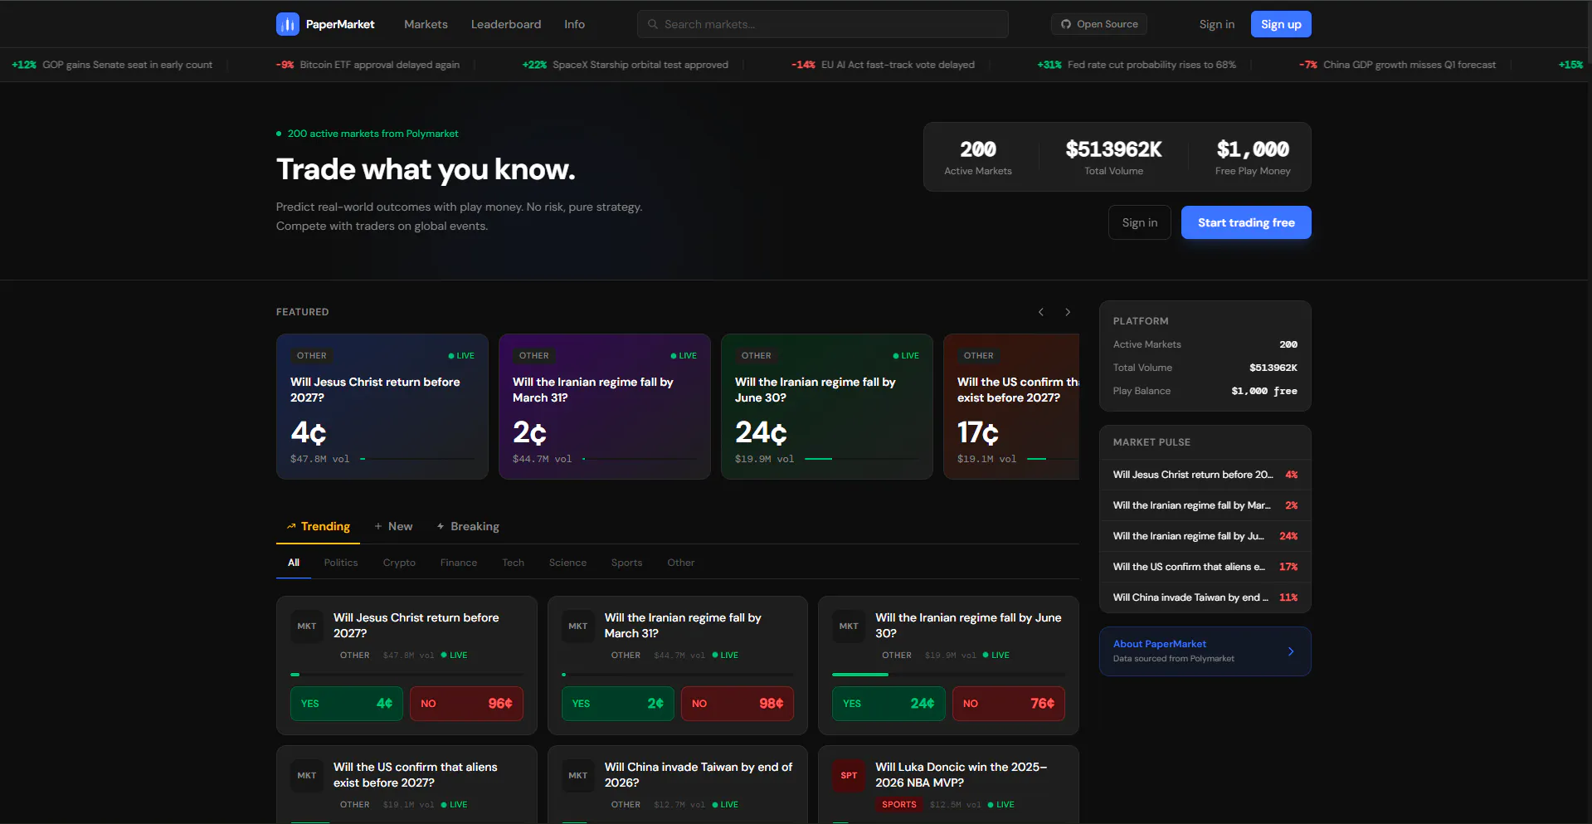
Task: Click MKT icon on Iranian regime March 31 card
Action: (578, 627)
